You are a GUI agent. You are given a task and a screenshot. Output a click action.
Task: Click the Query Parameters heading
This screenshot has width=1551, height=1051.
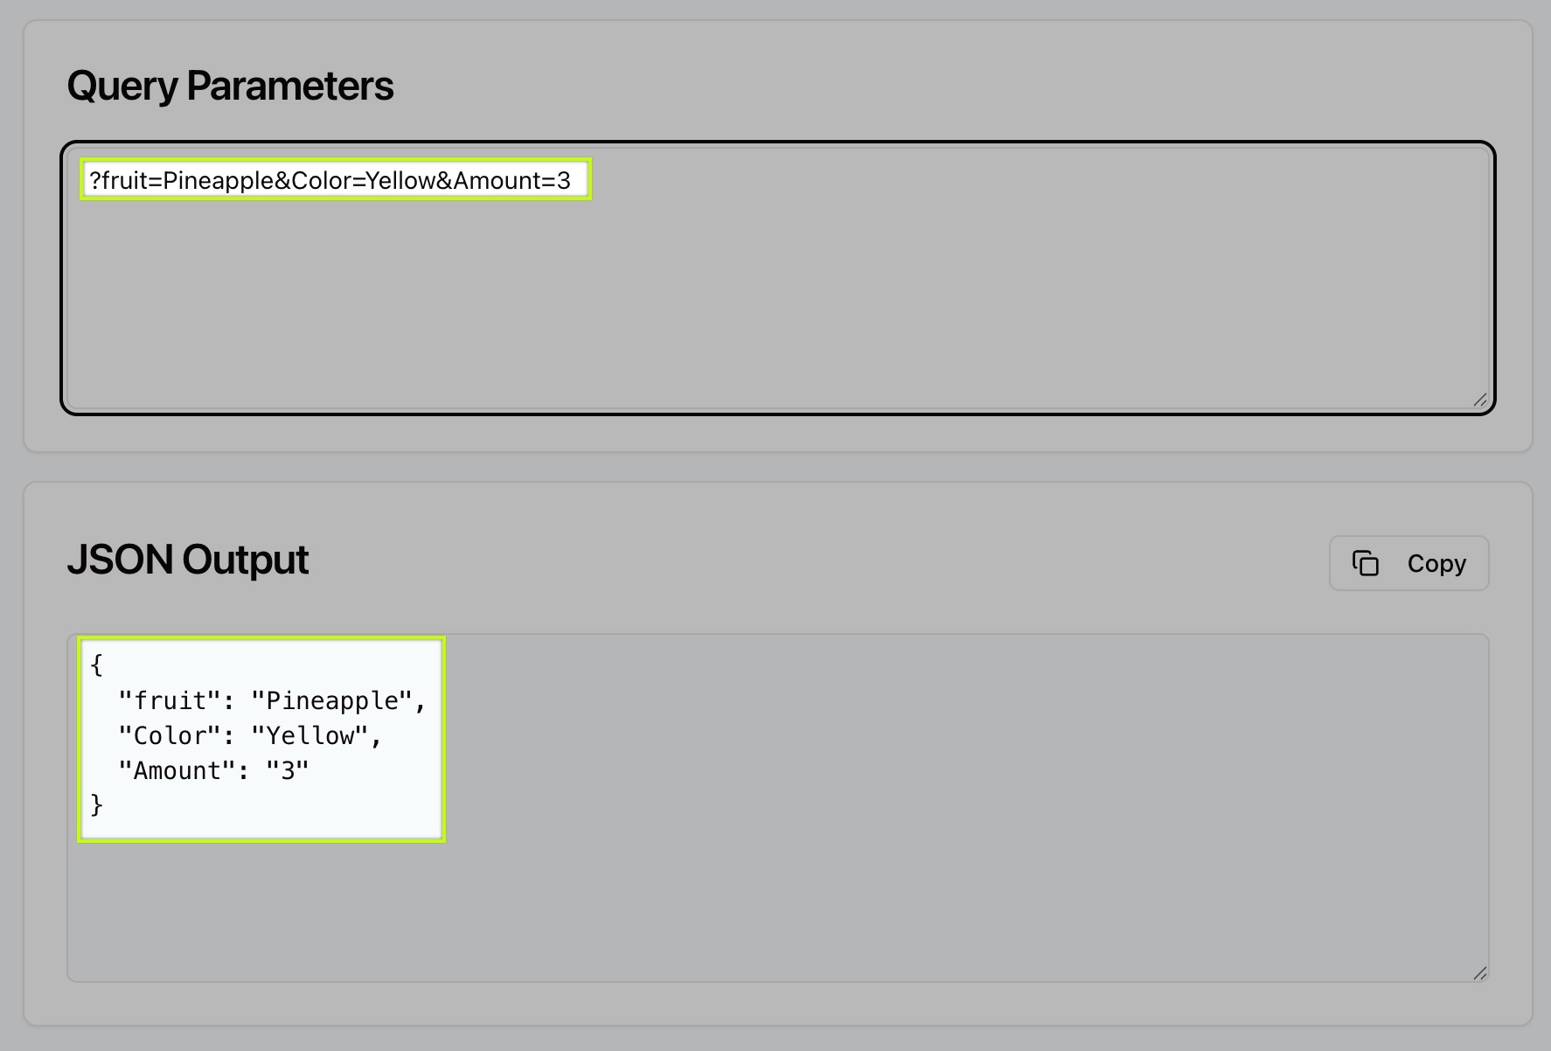click(231, 85)
